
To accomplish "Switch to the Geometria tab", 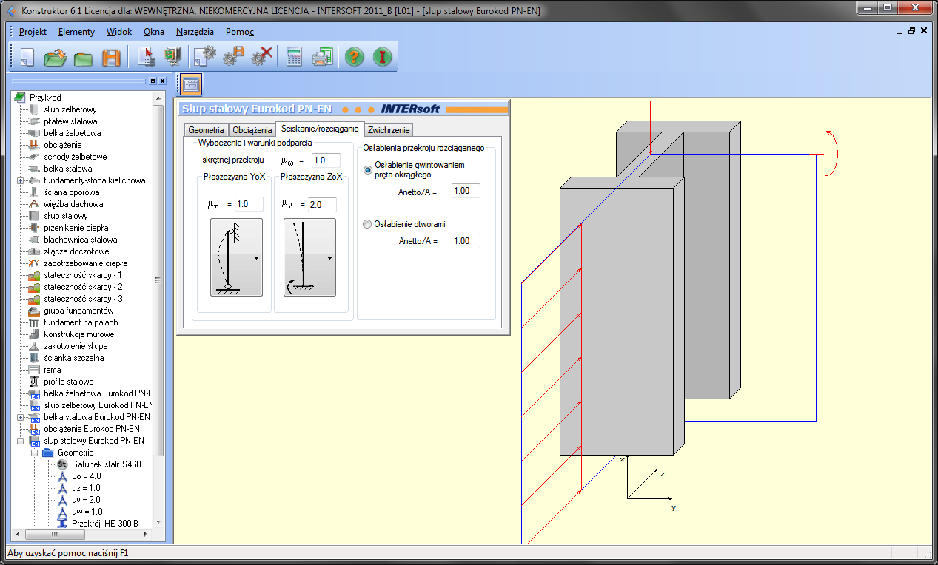I will pos(205,130).
